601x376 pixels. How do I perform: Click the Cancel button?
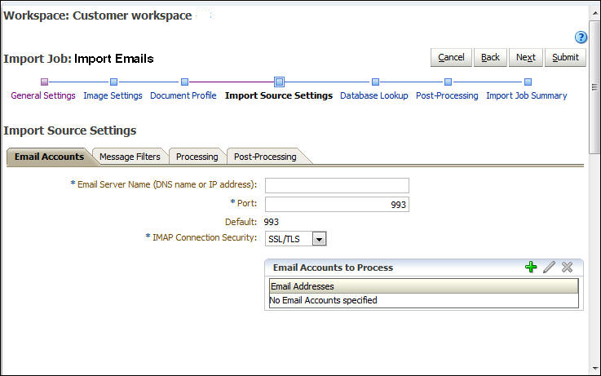point(451,57)
